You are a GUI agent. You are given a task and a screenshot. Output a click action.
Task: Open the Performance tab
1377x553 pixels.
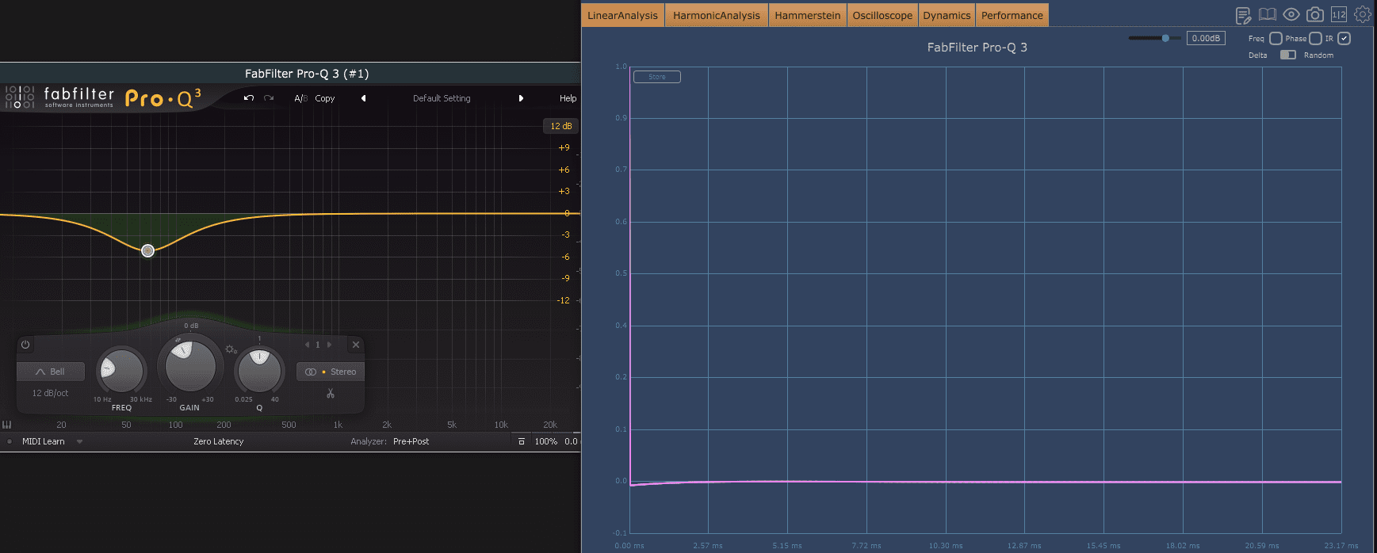1012,15
